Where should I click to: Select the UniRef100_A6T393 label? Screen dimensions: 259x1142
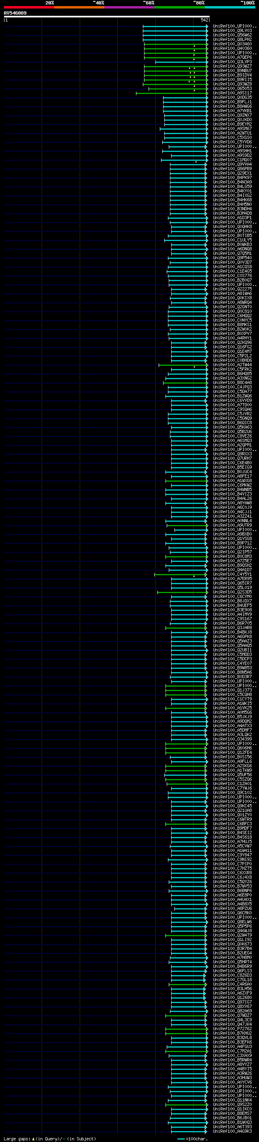232,1127
